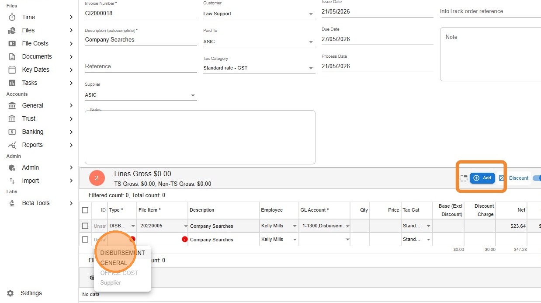Choose Supplier from the type list
This screenshot has width=541, height=303.
click(122, 283)
